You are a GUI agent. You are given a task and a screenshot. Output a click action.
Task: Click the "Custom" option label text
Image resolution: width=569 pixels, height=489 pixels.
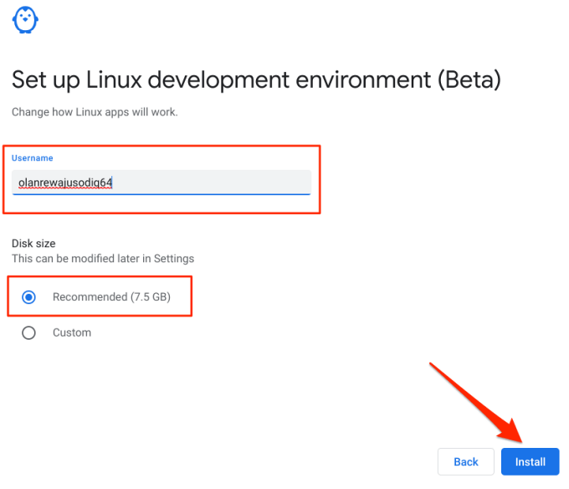[x=72, y=332]
